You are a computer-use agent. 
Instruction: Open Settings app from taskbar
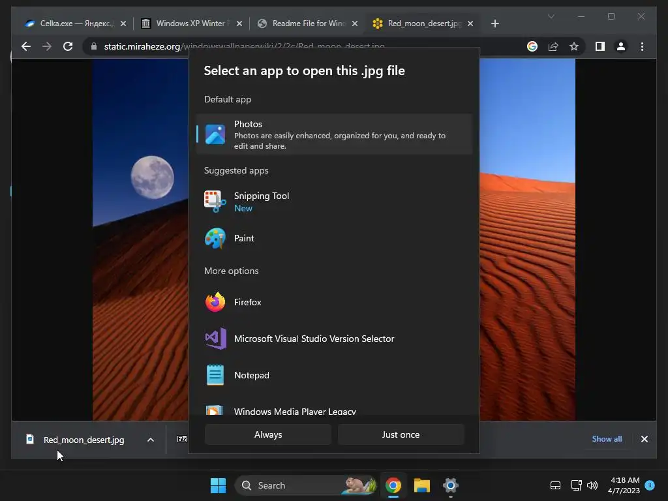point(450,485)
